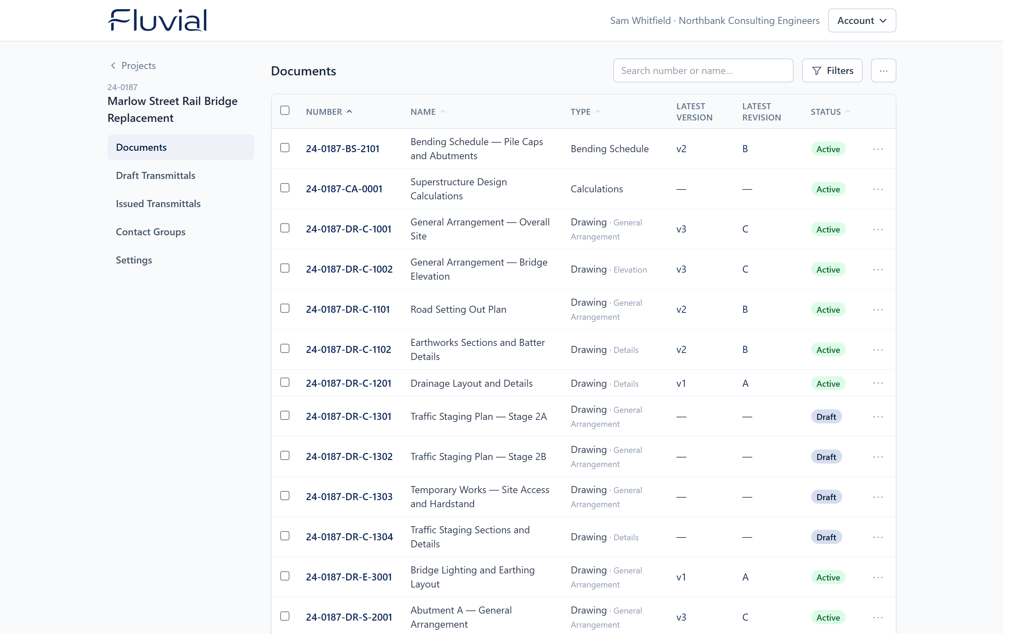Click the Fluvial logo

(157, 20)
